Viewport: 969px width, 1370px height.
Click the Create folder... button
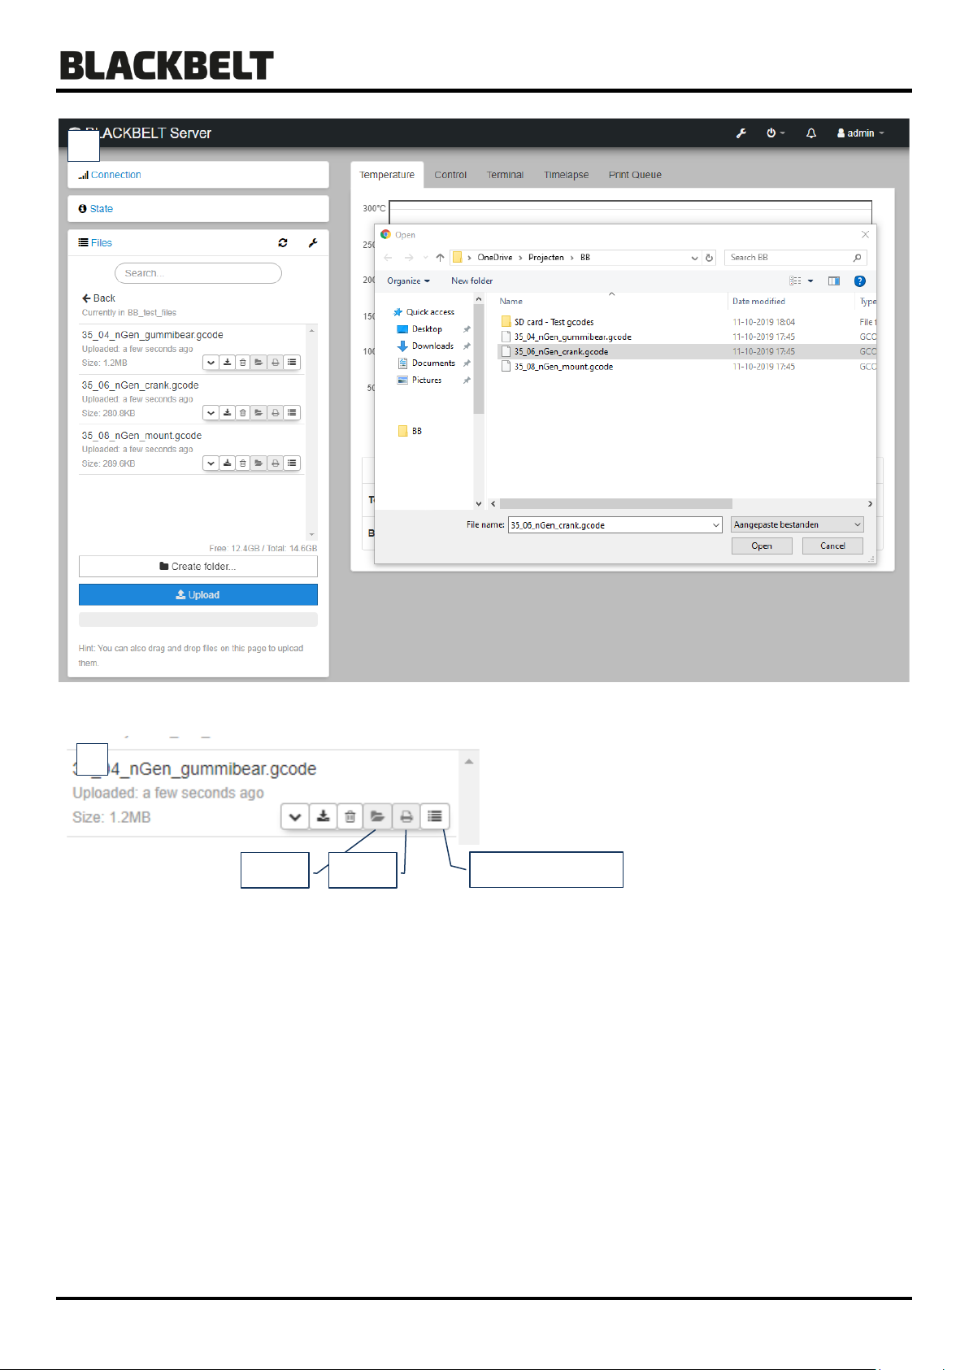click(x=198, y=567)
